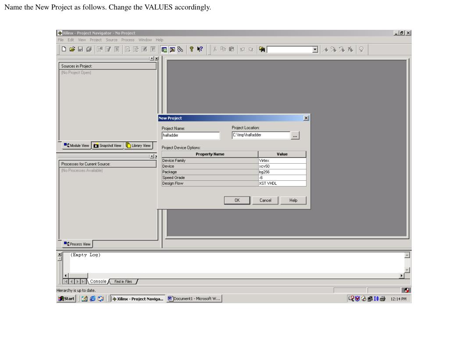Viewport: 449px width, 337px height.
Task: Click the toolbar search text field
Action: pos(289,49)
